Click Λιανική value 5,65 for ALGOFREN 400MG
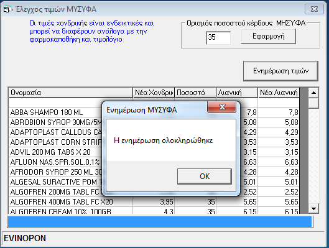Viewport: 329px width, 248px height. 237,202
